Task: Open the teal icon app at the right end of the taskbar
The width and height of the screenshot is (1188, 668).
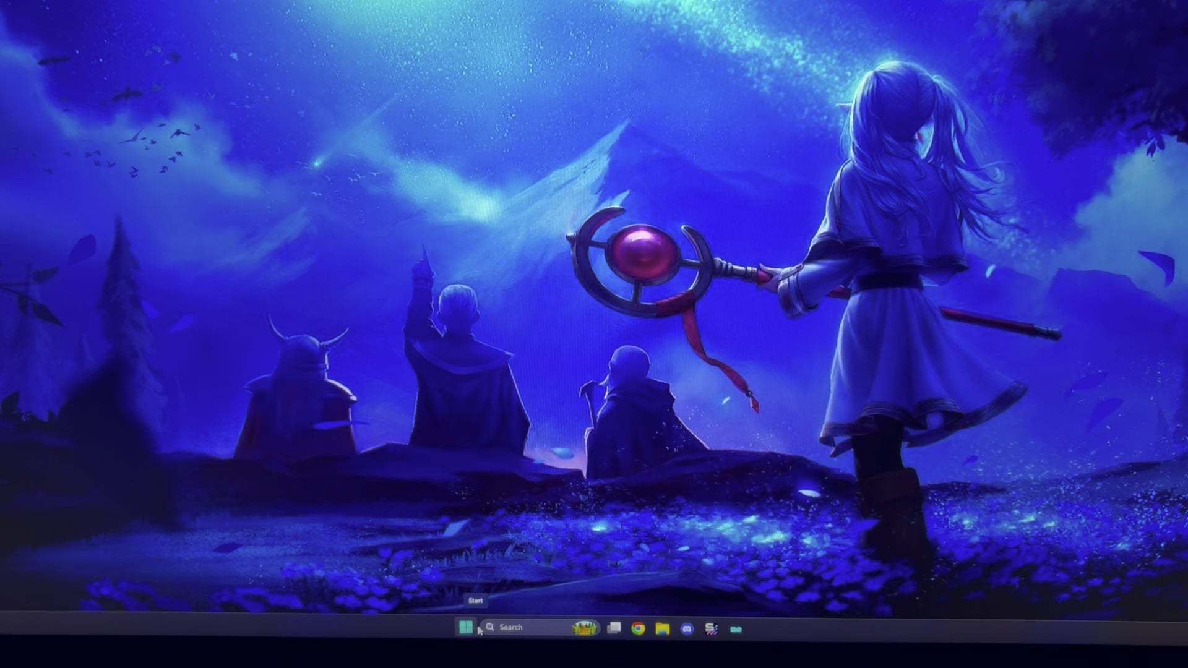Action: pyautogui.click(x=736, y=630)
